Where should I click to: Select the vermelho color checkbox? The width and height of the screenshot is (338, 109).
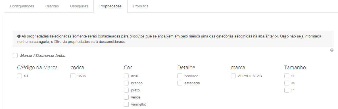(126, 104)
